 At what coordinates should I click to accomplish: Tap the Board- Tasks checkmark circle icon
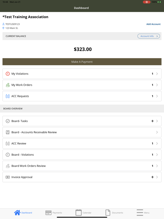coord(8,121)
